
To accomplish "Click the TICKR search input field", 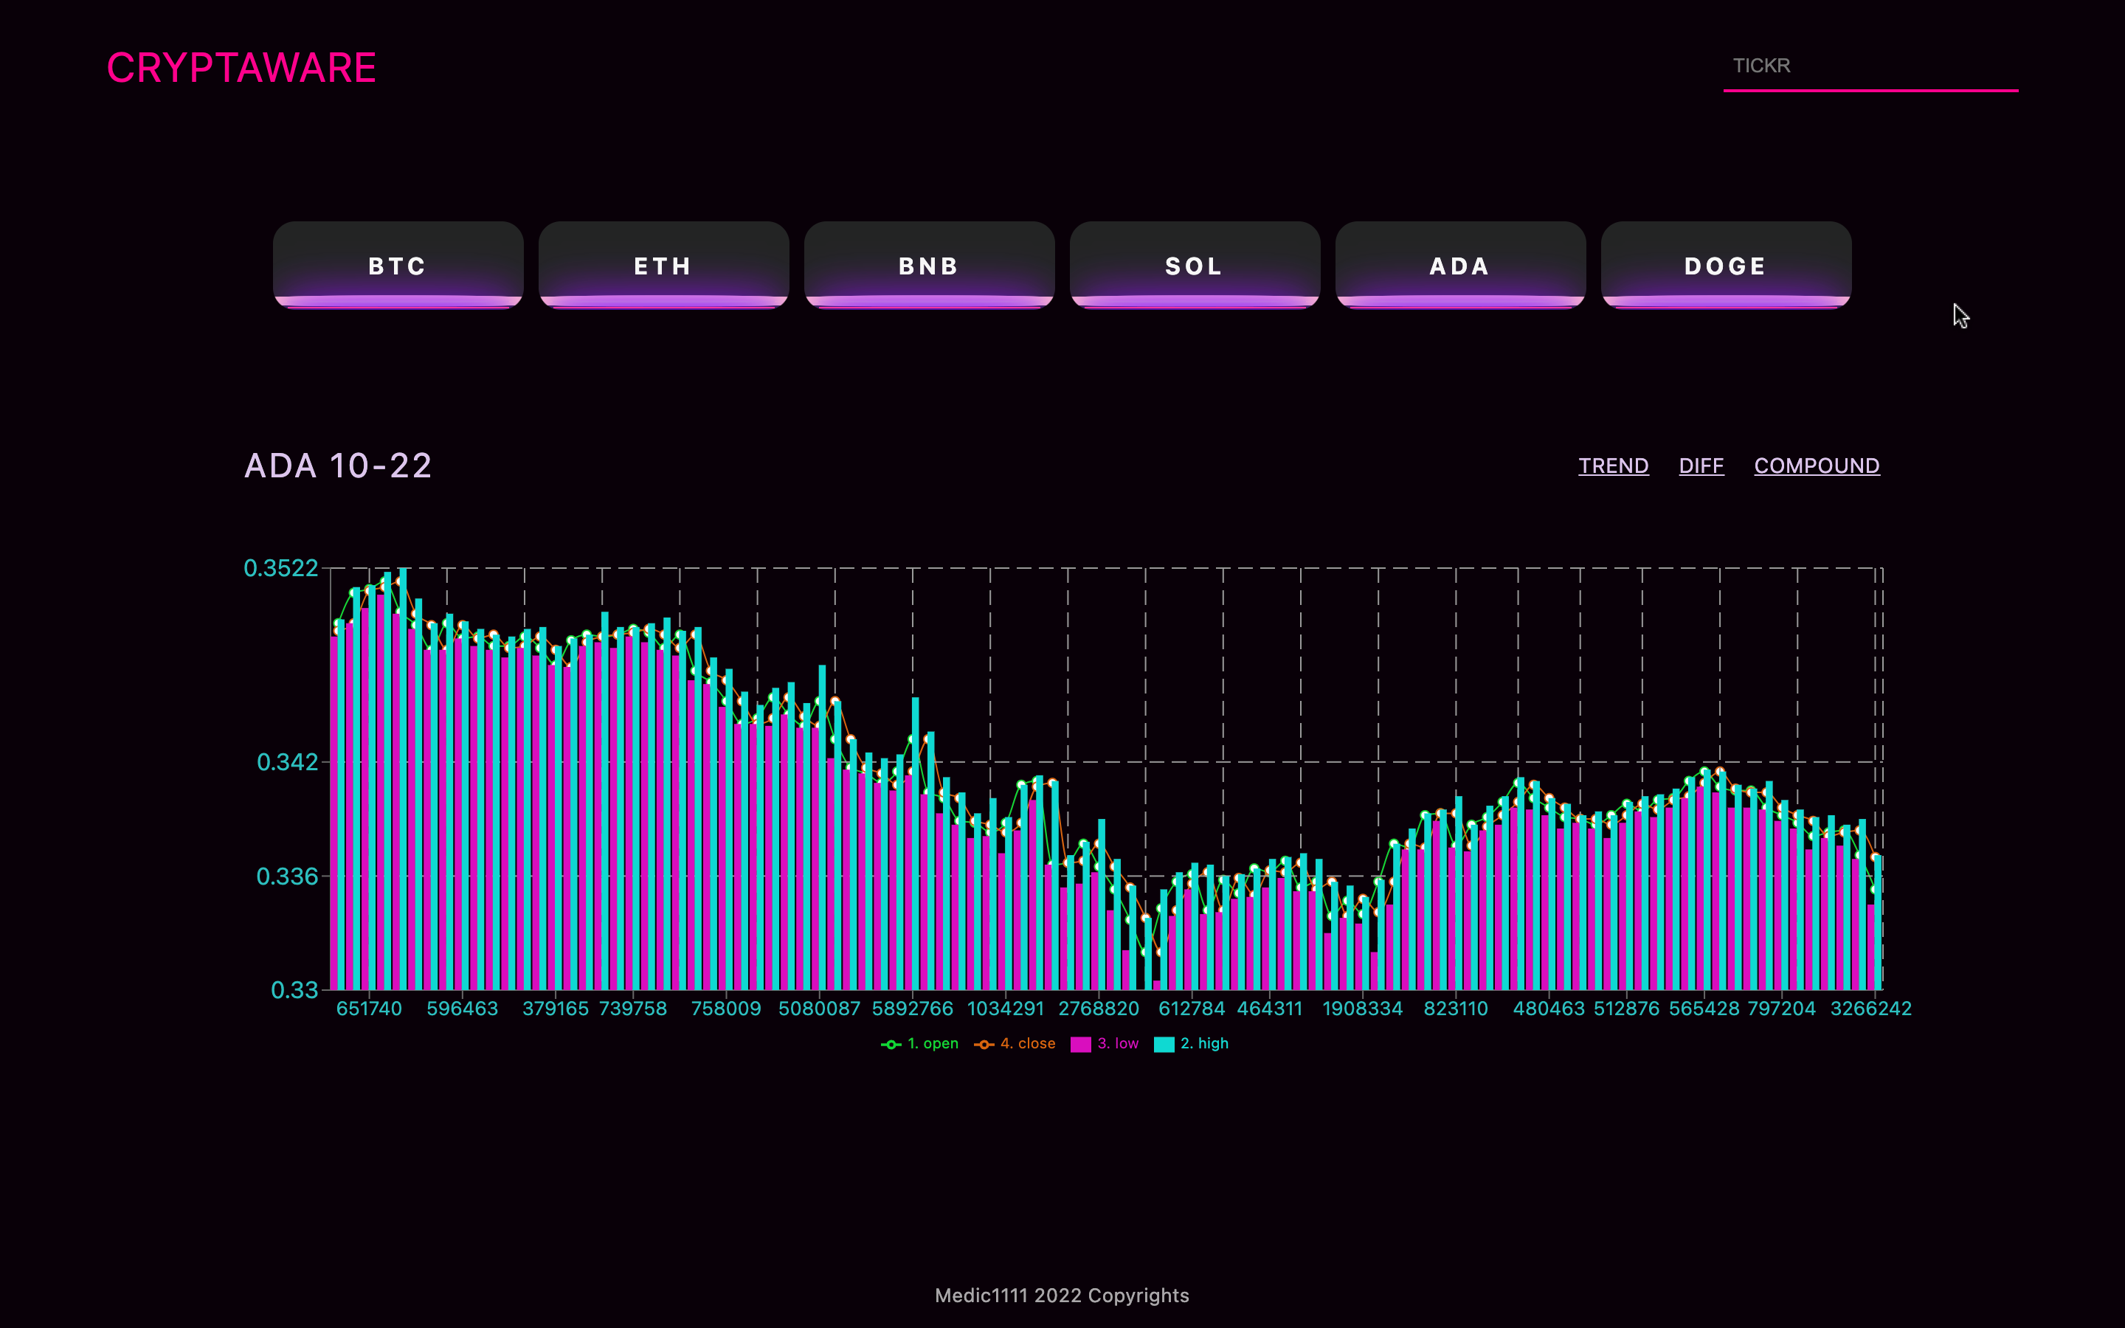I will (x=1870, y=66).
